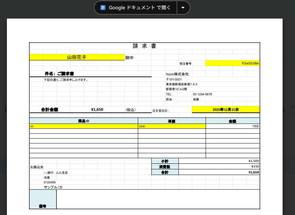
Task: Click the phone number 03-1234-5678
Action: [202, 94]
